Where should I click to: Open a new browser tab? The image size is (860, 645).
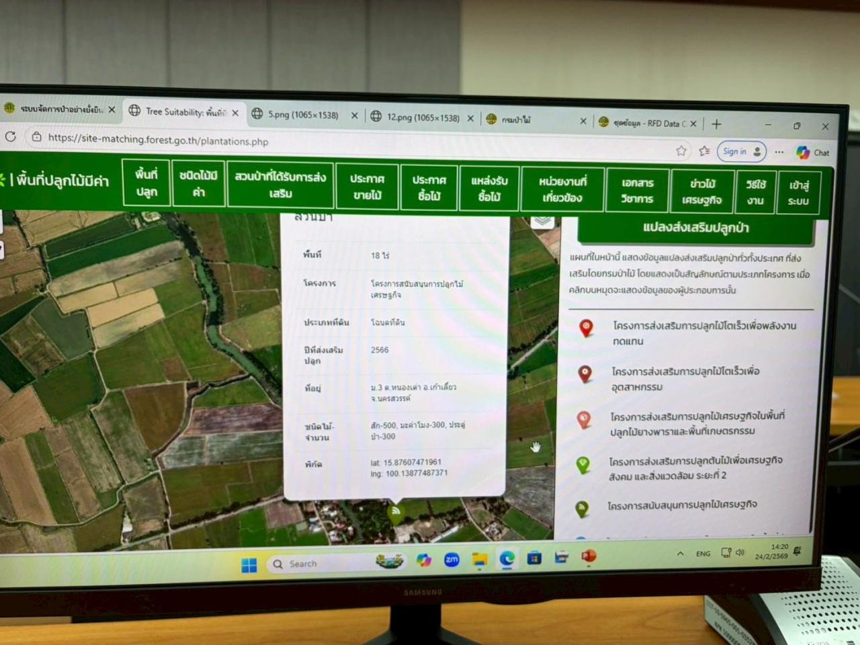point(716,124)
